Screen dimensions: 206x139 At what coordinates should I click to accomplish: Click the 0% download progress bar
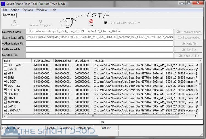click(x=102, y=122)
